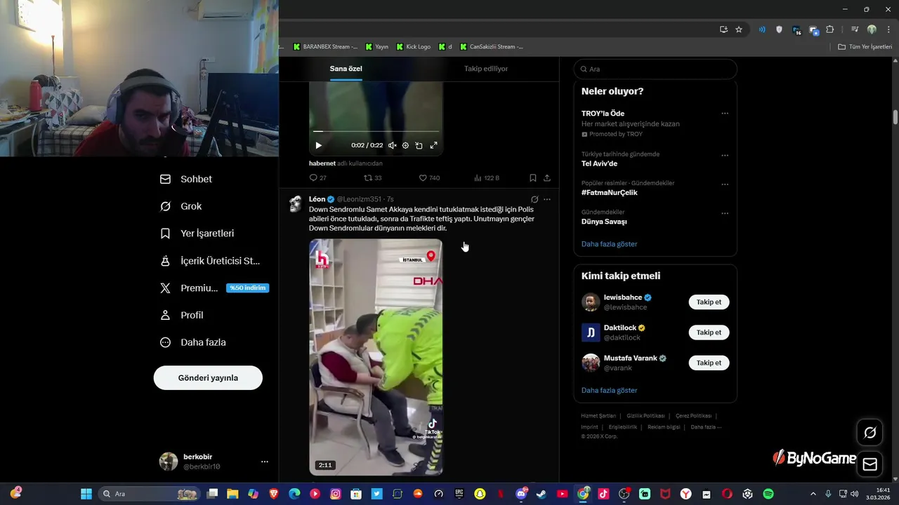899x505 pixels.
Task: Open Spotify from taskbar
Action: [x=768, y=494]
